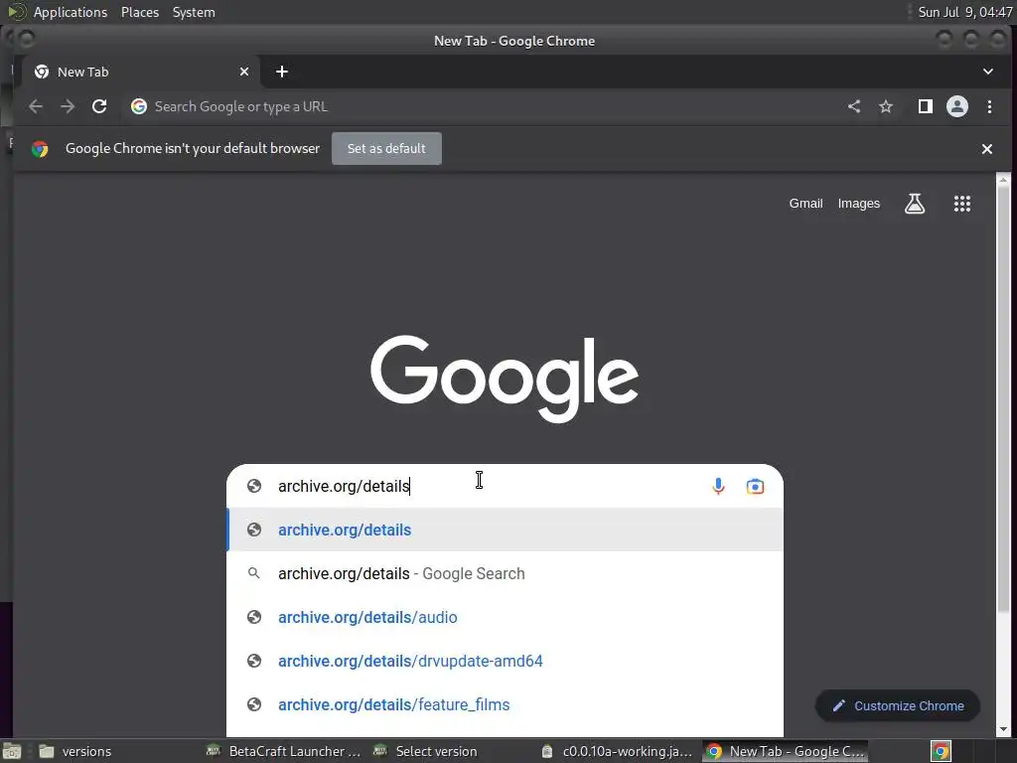
Task: Dismiss the default browser infobar
Action: tap(987, 149)
